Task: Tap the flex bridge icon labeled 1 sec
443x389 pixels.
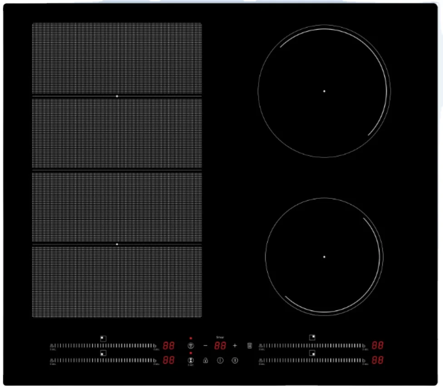Action: tap(191, 360)
